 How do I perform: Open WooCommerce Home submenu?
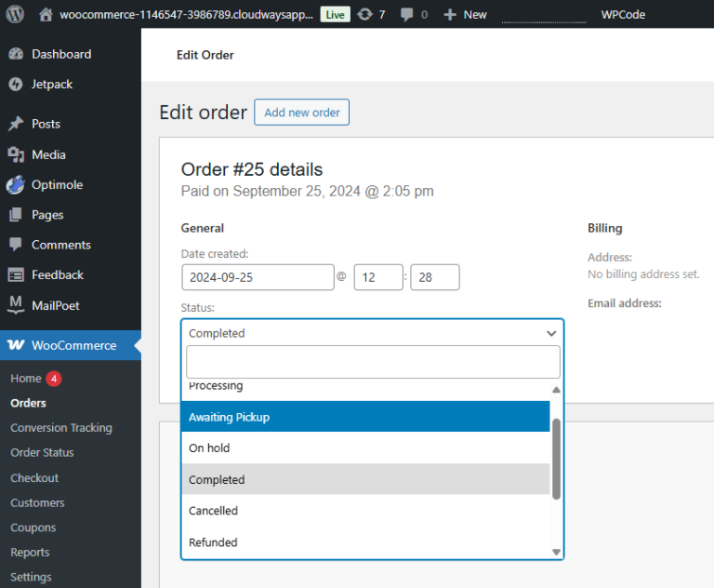tap(26, 379)
